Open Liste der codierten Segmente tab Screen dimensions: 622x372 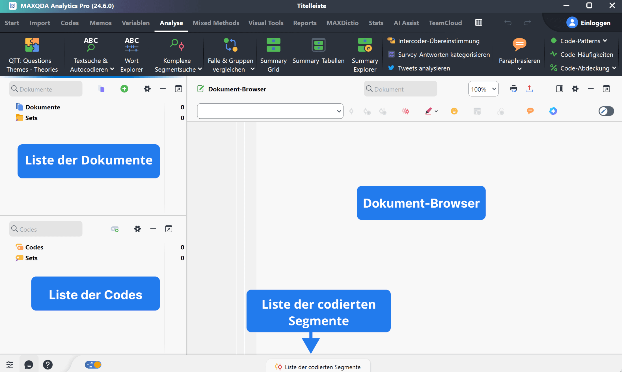(x=318, y=367)
